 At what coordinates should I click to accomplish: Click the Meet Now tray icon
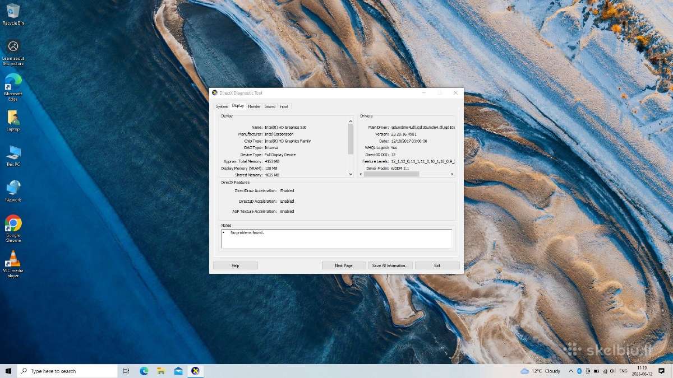pyautogui.click(x=587, y=371)
